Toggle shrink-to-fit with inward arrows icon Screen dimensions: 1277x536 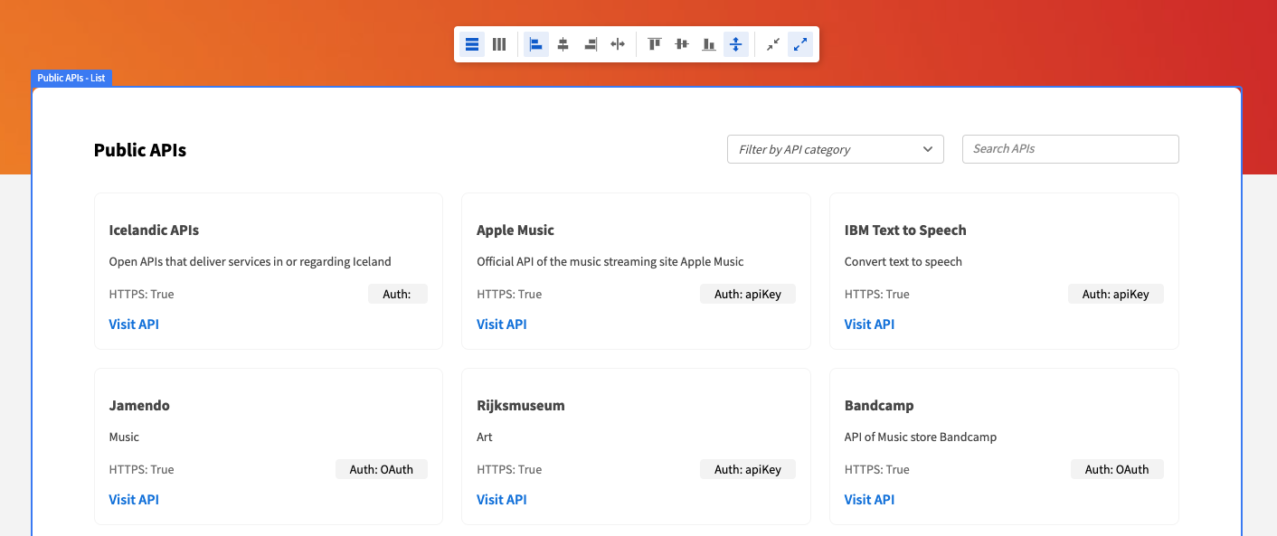point(772,43)
